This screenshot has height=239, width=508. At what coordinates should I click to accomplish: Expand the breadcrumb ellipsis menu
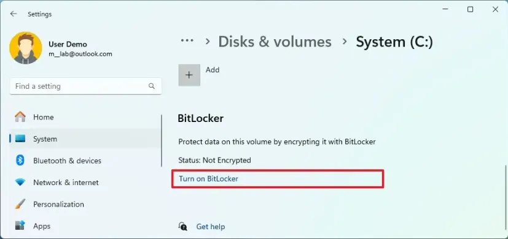pyautogui.click(x=187, y=40)
